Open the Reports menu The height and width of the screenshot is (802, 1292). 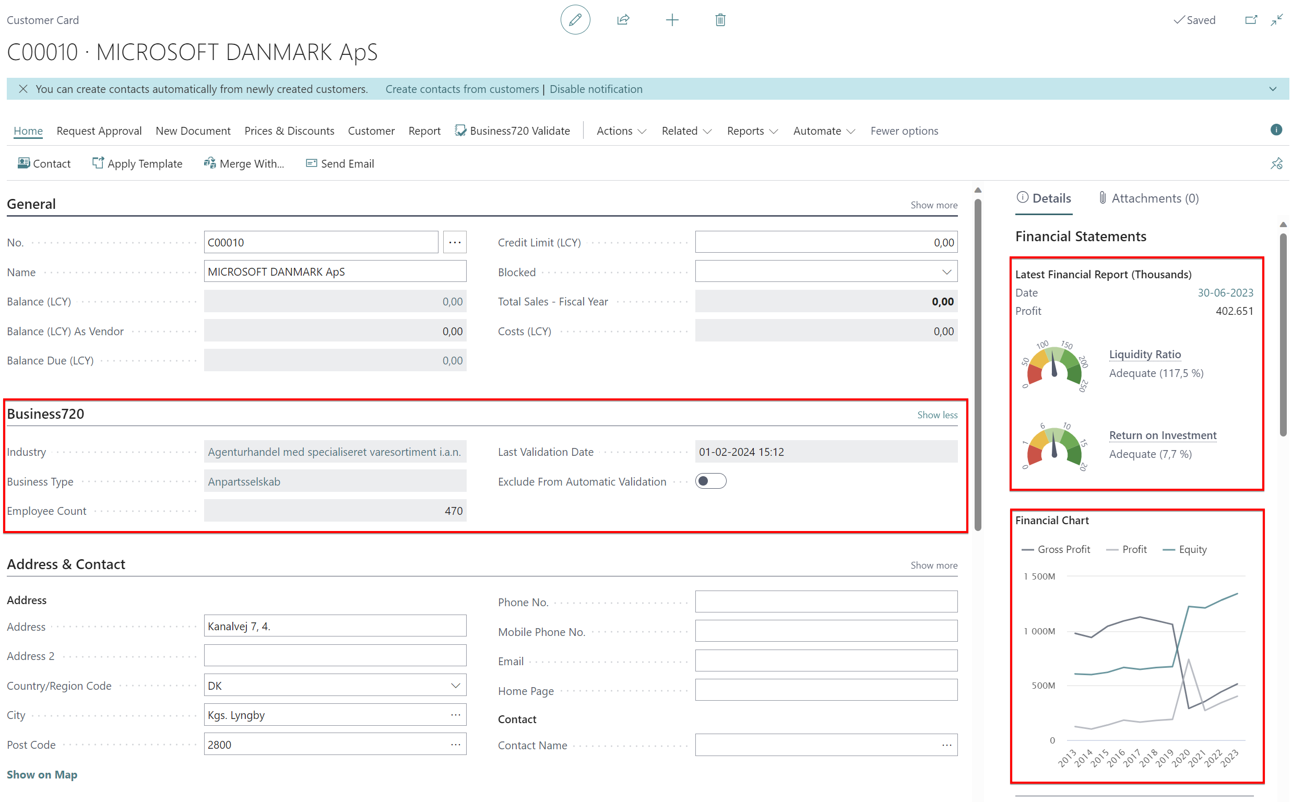coord(753,129)
